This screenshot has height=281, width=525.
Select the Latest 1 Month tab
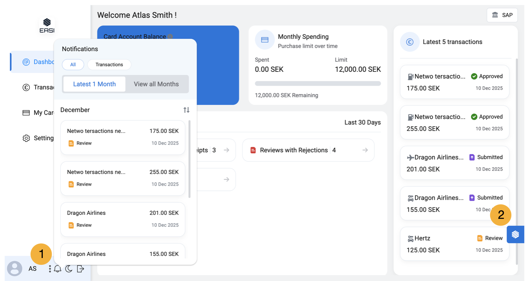tap(95, 84)
